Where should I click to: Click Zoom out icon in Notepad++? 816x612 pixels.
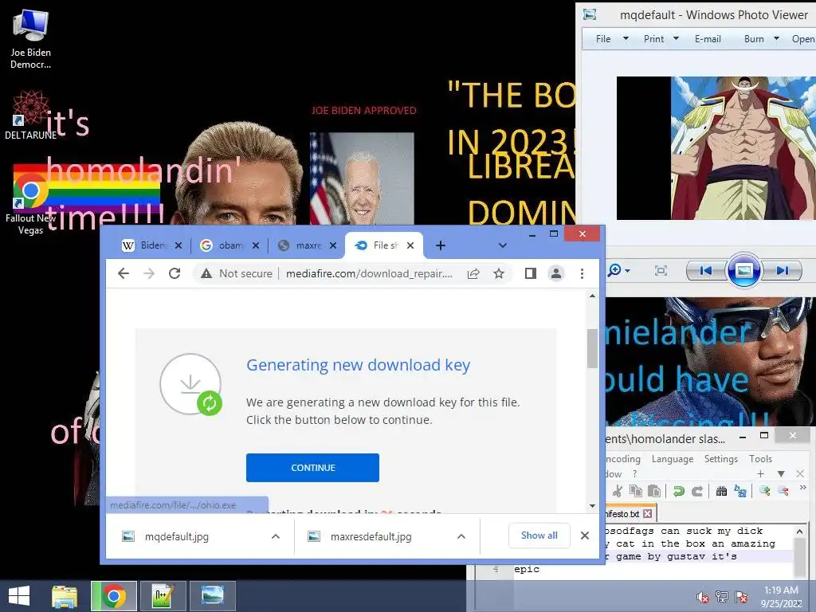click(783, 490)
